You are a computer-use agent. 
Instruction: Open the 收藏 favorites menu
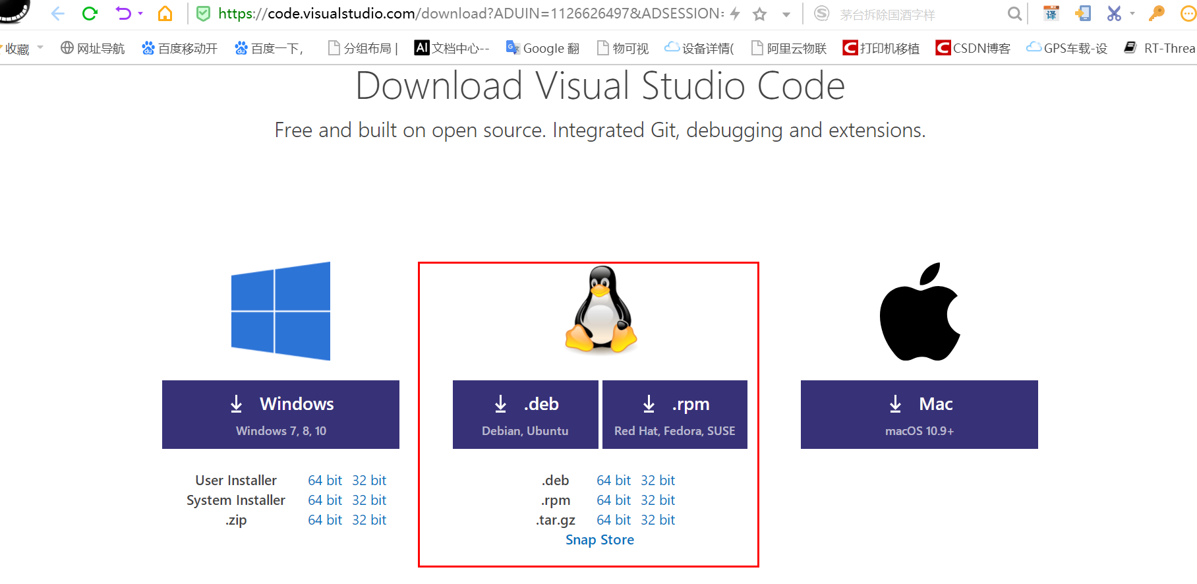tap(17, 49)
